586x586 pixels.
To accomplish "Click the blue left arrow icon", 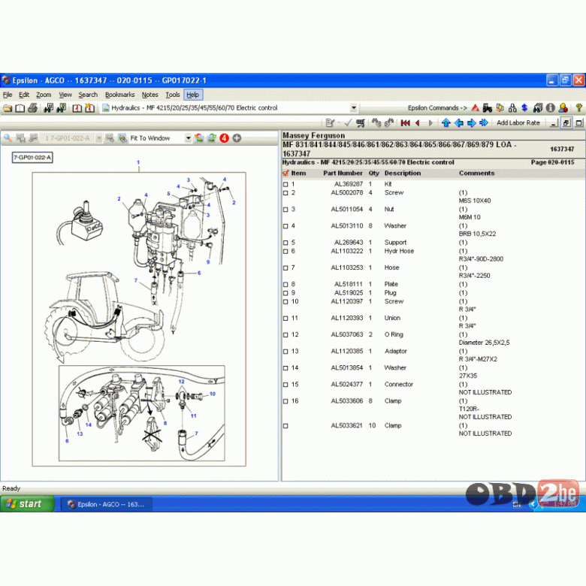I will pos(458,123).
